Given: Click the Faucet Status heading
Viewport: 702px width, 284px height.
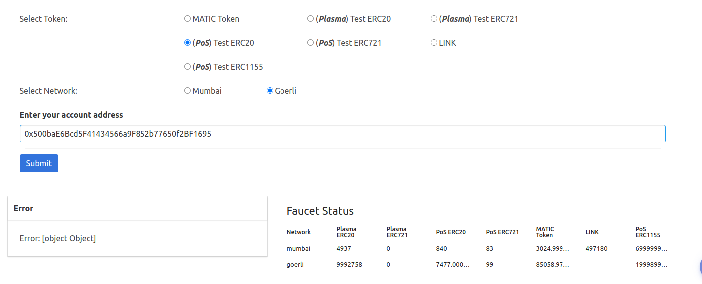Looking at the screenshot, I should 320,211.
